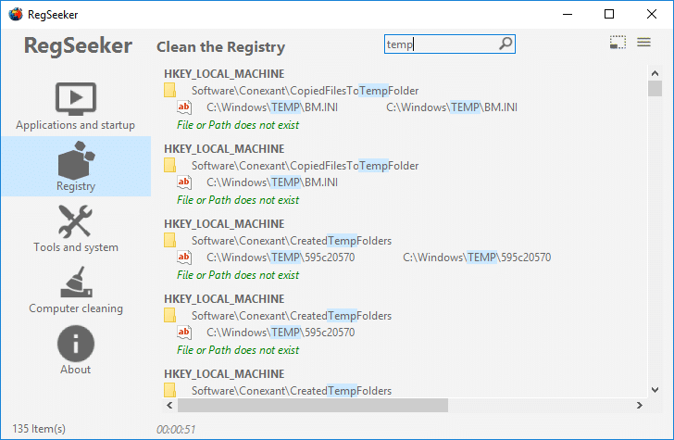Click the temp search input field

point(449,44)
